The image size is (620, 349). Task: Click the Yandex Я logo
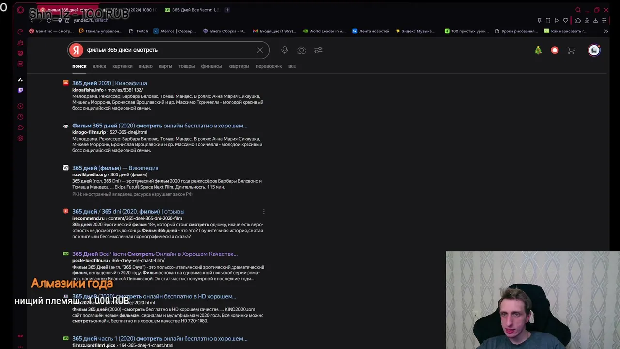point(76,50)
